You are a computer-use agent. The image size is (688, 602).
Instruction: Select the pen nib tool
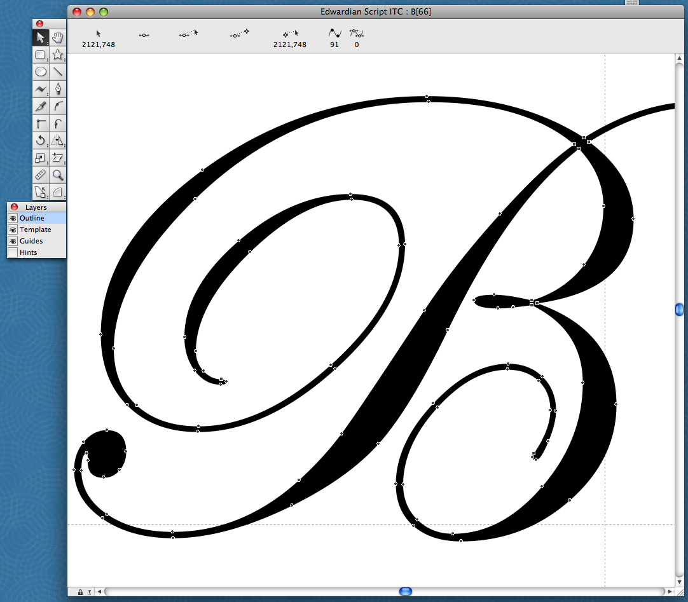coord(57,89)
